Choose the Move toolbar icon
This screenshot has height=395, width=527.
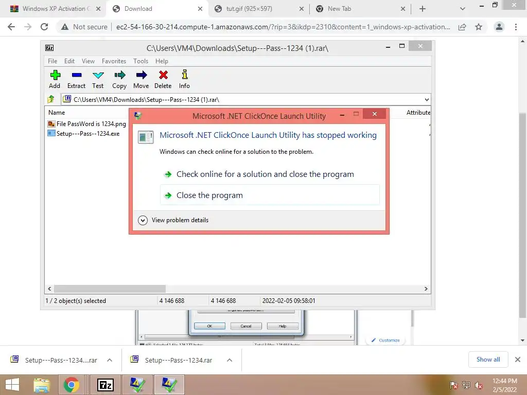click(x=141, y=79)
